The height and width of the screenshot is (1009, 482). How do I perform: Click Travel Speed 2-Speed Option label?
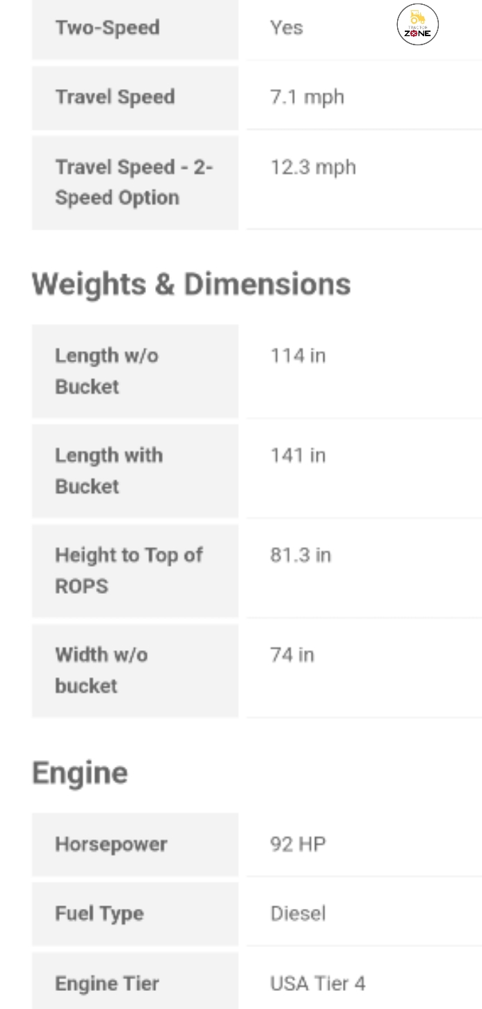[134, 182]
